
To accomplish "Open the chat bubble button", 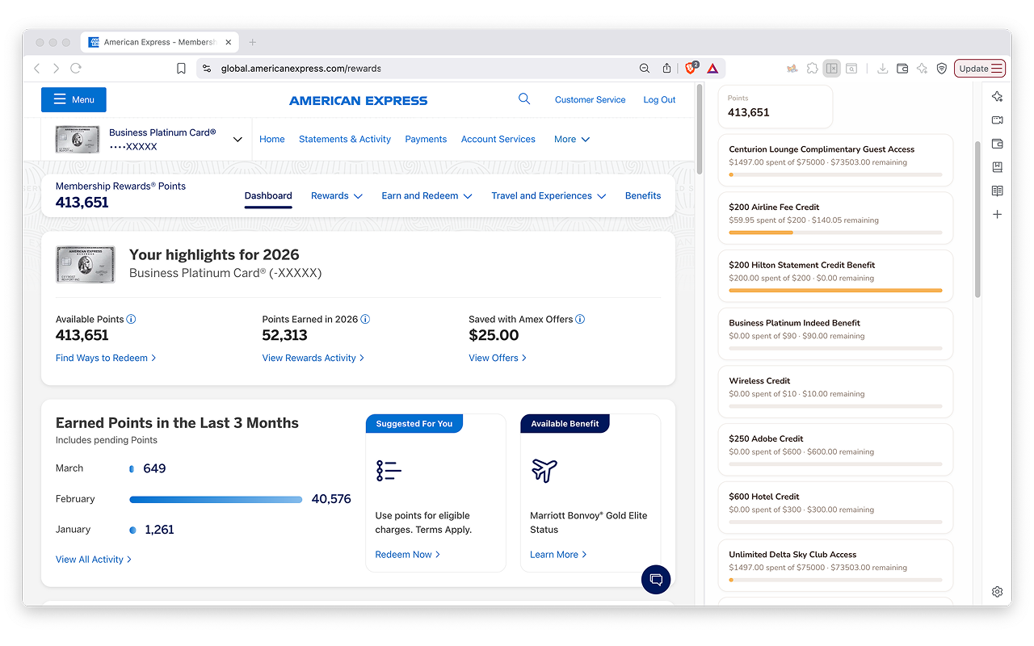I will click(656, 579).
